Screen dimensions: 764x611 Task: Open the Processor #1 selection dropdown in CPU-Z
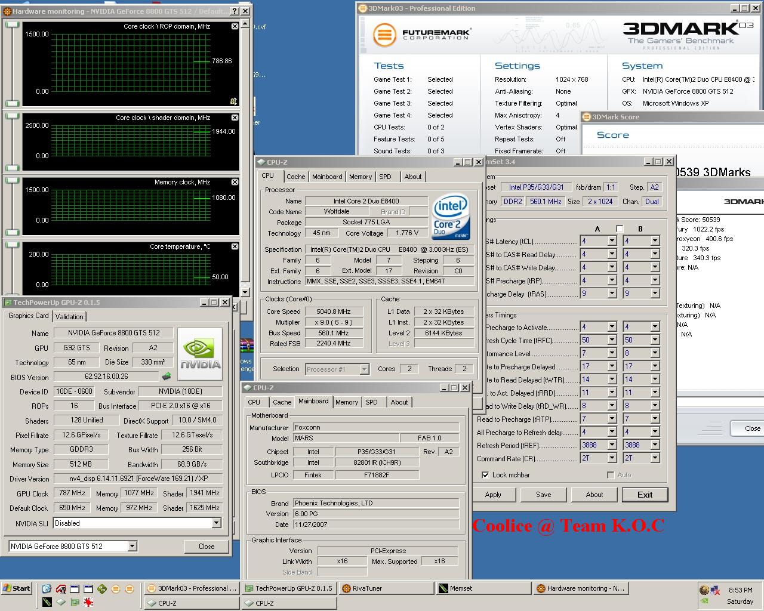click(x=364, y=369)
